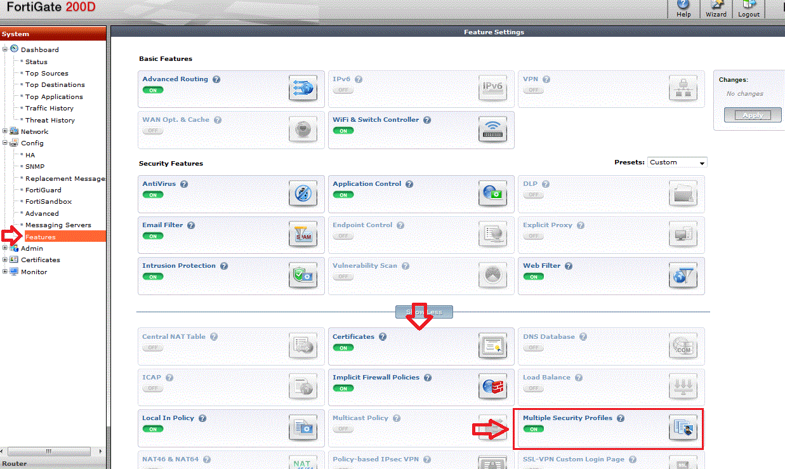The image size is (785, 469).
Task: Click the Central NAT Table icon
Action: point(303,347)
